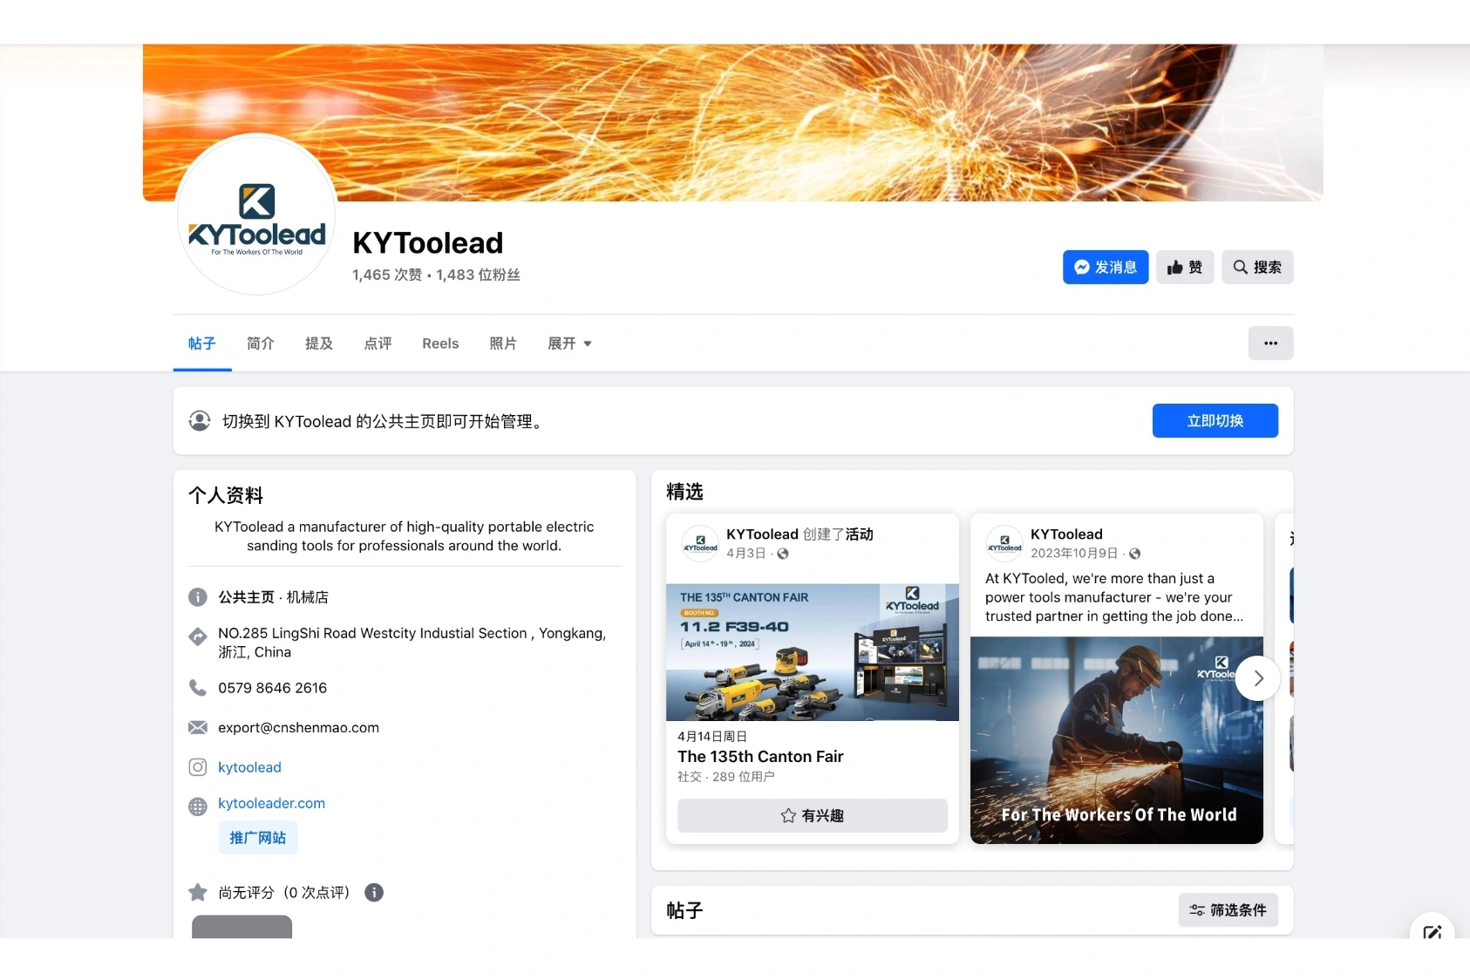
Task: Open the 提及 tab
Action: tap(318, 344)
